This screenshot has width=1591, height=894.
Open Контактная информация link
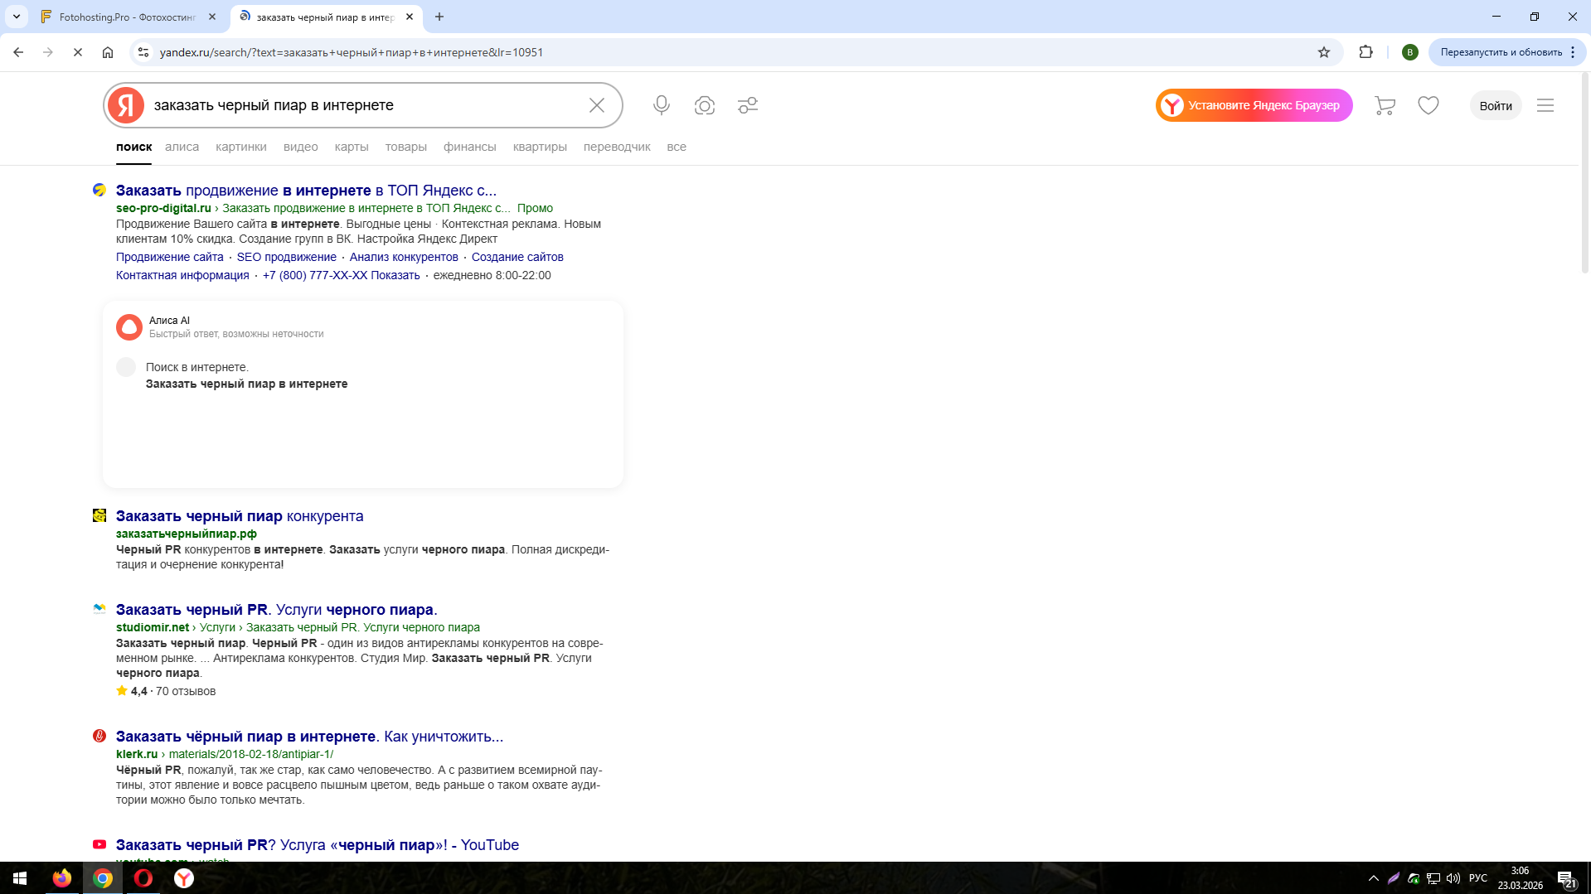point(182,275)
